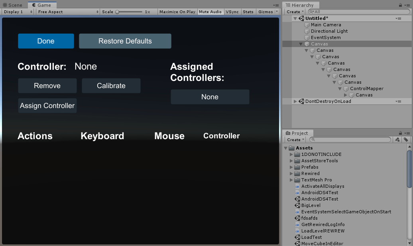Image resolution: width=413 pixels, height=246 pixels.
Task: Click the label tag icon in Project toolbar
Action: [407, 140]
